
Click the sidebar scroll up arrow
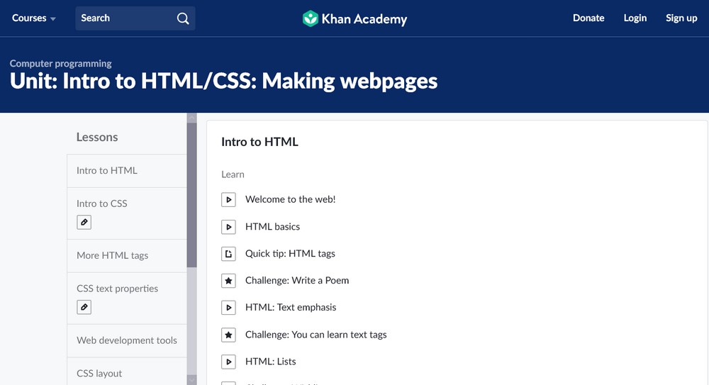191,118
